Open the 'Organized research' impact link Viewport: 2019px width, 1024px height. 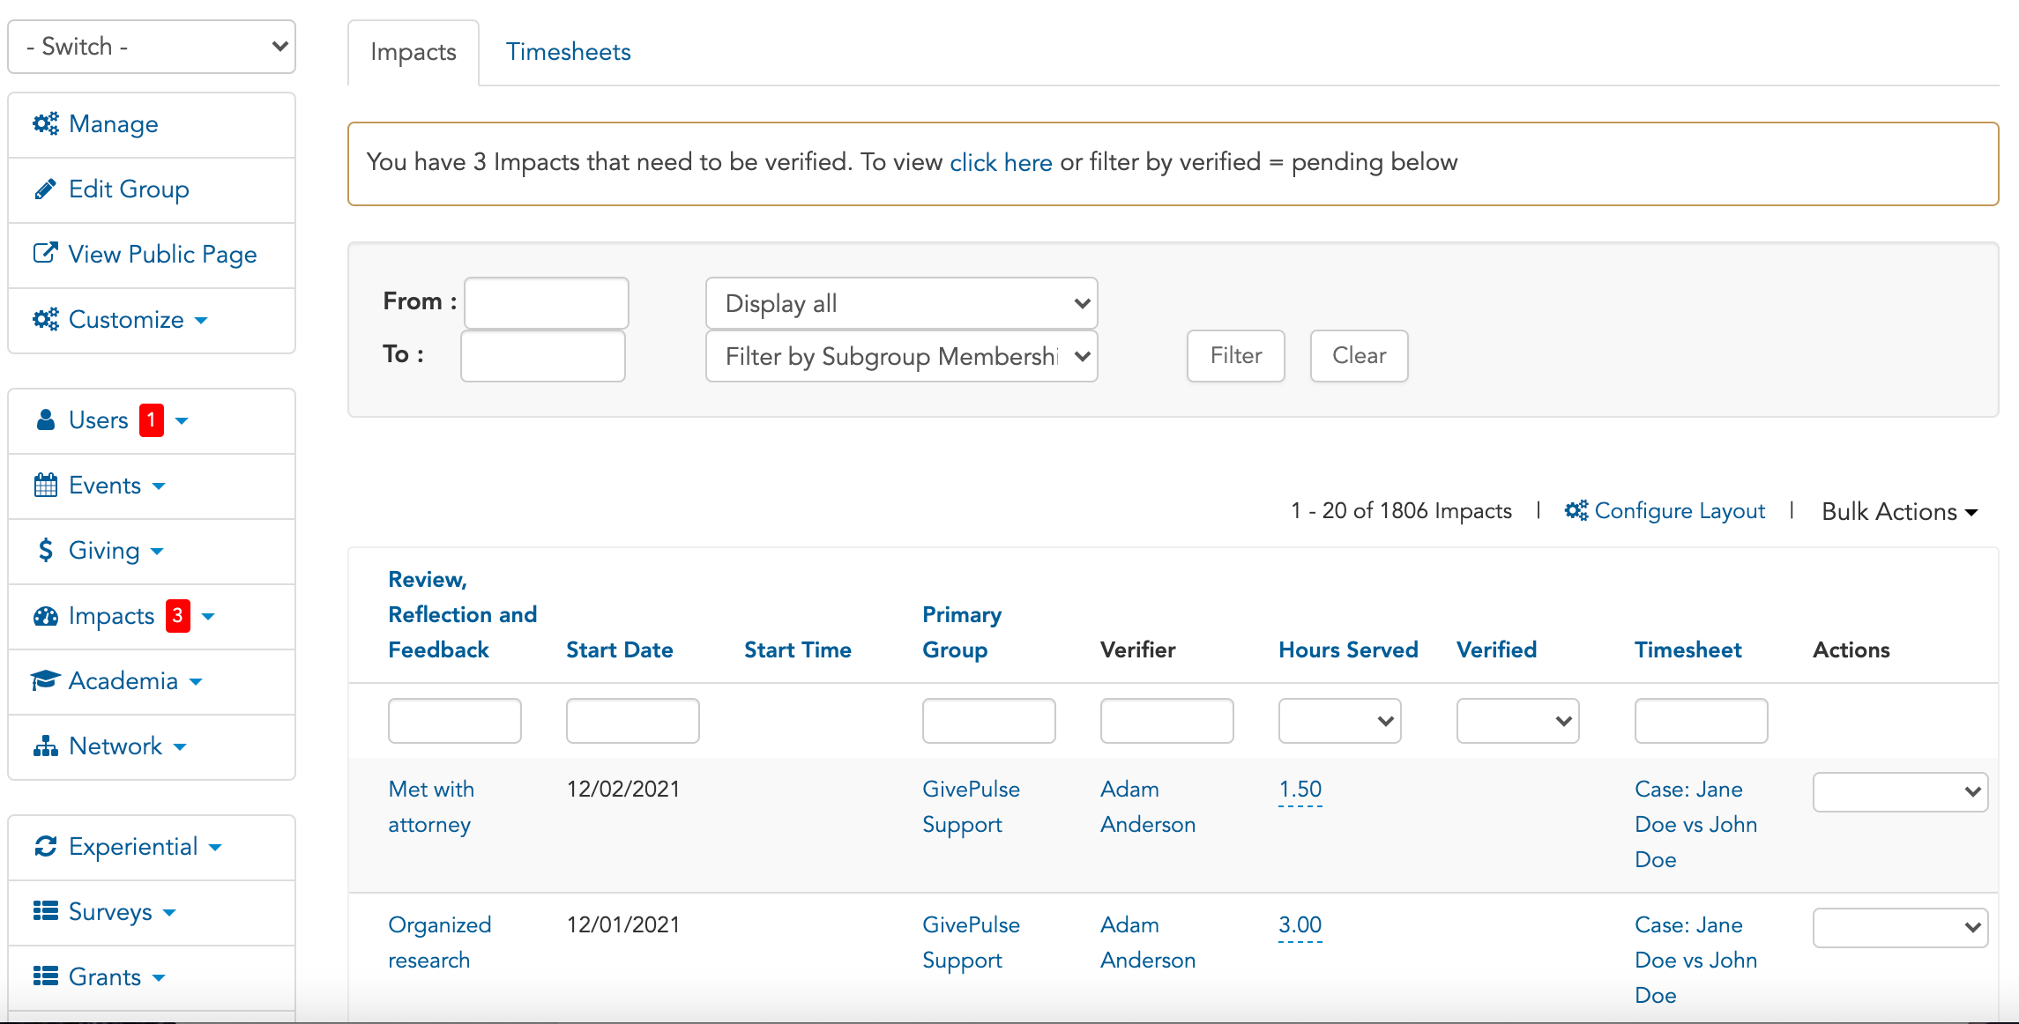[x=439, y=942]
